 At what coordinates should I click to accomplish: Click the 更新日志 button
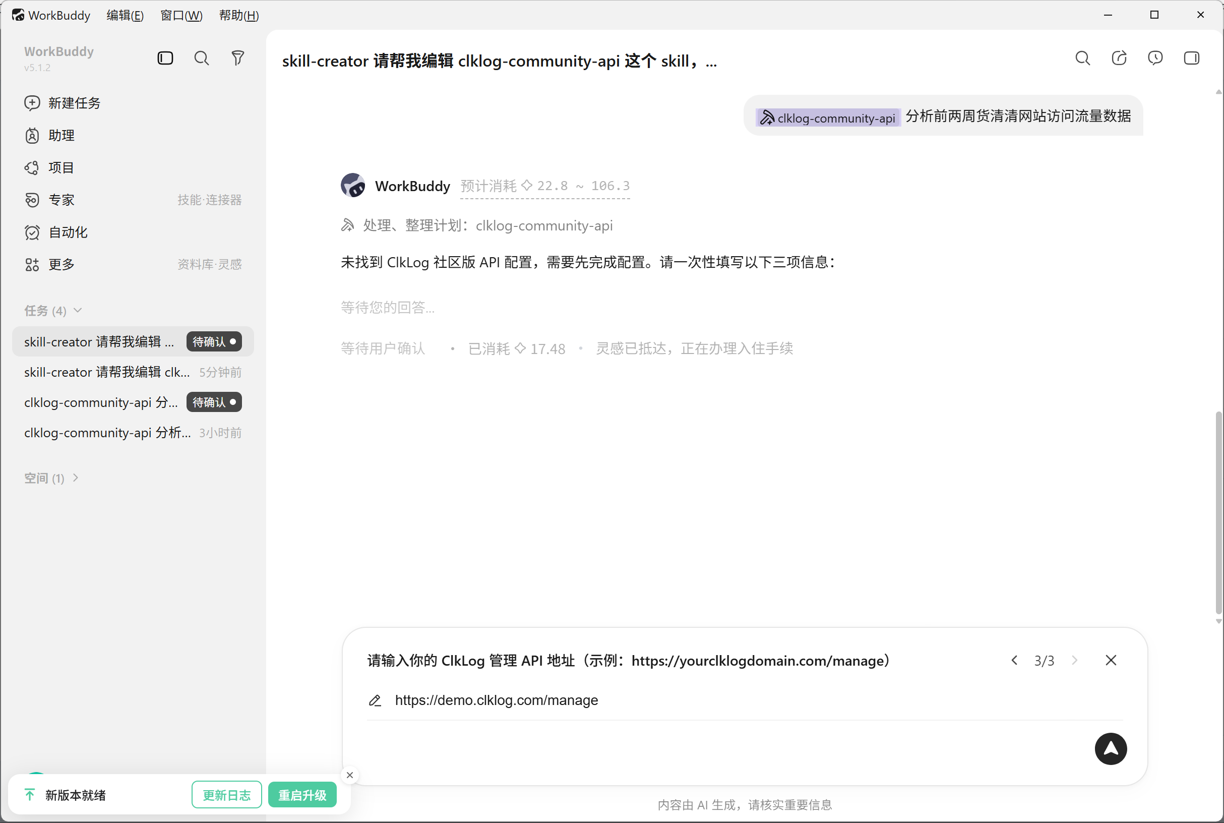coord(227,795)
